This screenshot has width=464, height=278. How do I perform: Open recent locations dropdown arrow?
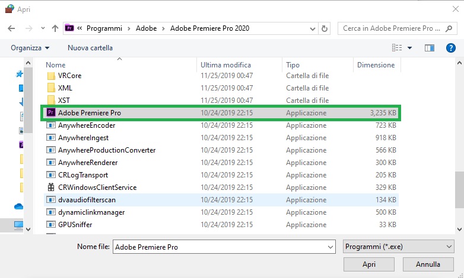[43, 28]
